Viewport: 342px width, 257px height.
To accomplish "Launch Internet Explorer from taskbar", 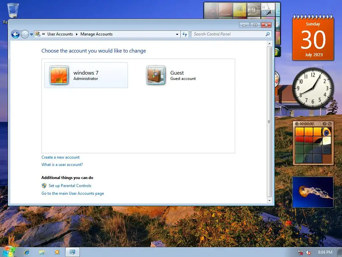I will [27, 252].
